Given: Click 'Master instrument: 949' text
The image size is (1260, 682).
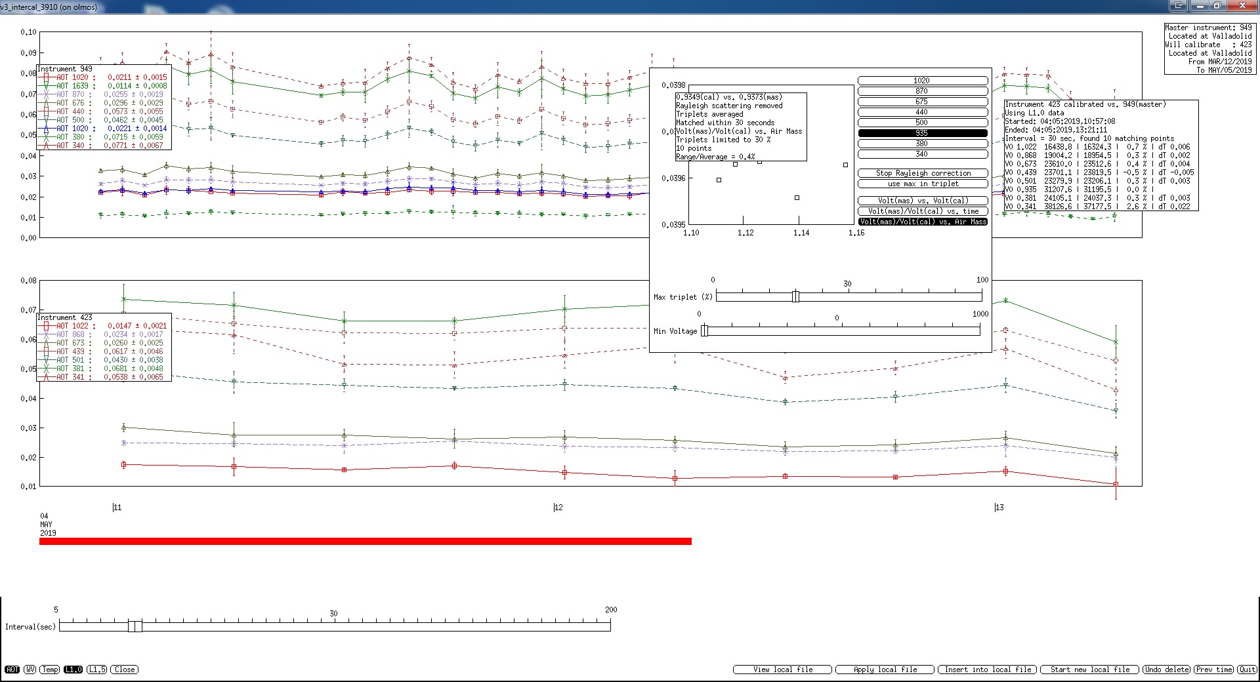Looking at the screenshot, I should pos(1208,28).
